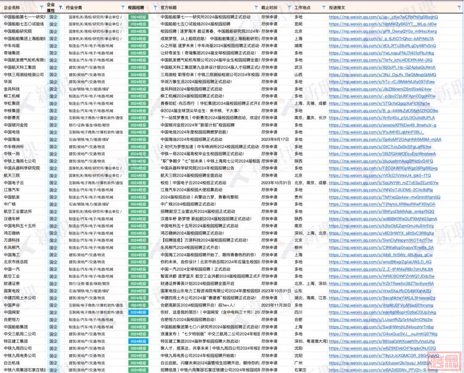
Task: Open the 校园招聘 column filter
Action: [x=156, y=7]
